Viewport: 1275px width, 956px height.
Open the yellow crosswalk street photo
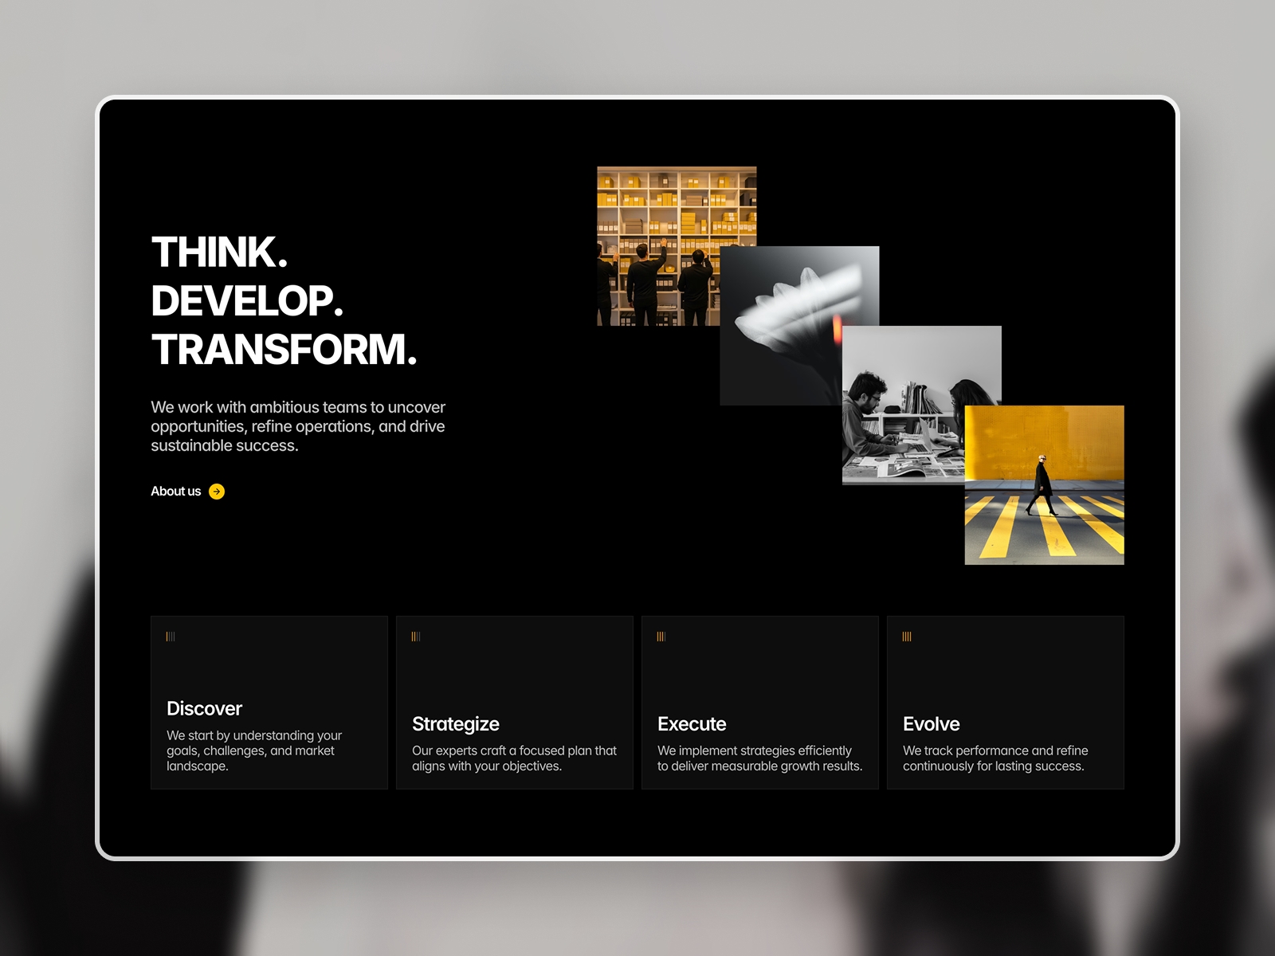click(x=1044, y=484)
